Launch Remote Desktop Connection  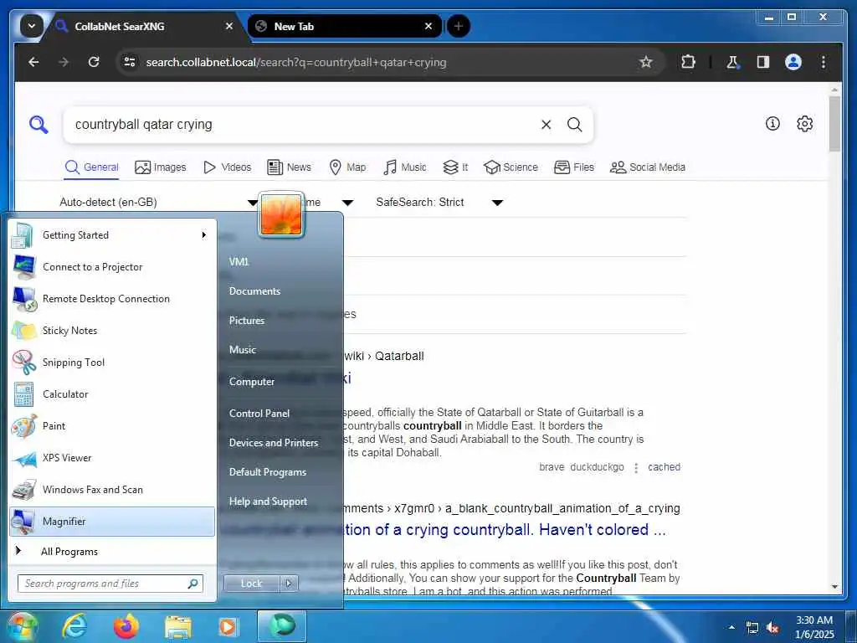[112, 299]
